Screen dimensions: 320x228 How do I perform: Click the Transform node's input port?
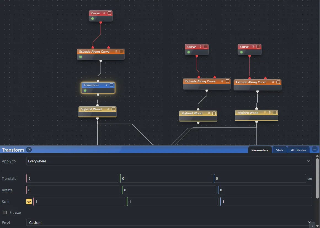98,81
